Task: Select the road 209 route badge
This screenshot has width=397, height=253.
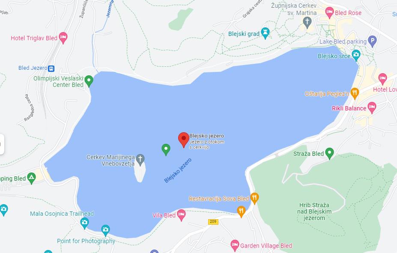Action: pos(213,222)
